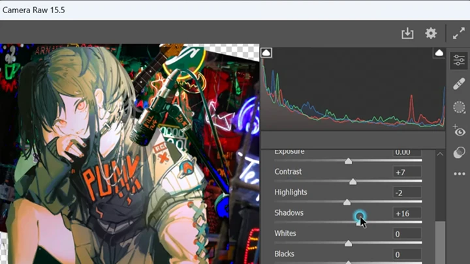Click the Whites value field 0
The image size is (470, 264).
pyautogui.click(x=407, y=234)
